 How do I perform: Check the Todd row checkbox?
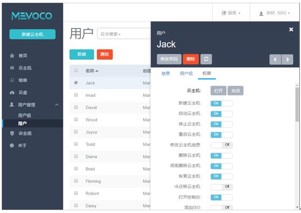click(x=76, y=144)
